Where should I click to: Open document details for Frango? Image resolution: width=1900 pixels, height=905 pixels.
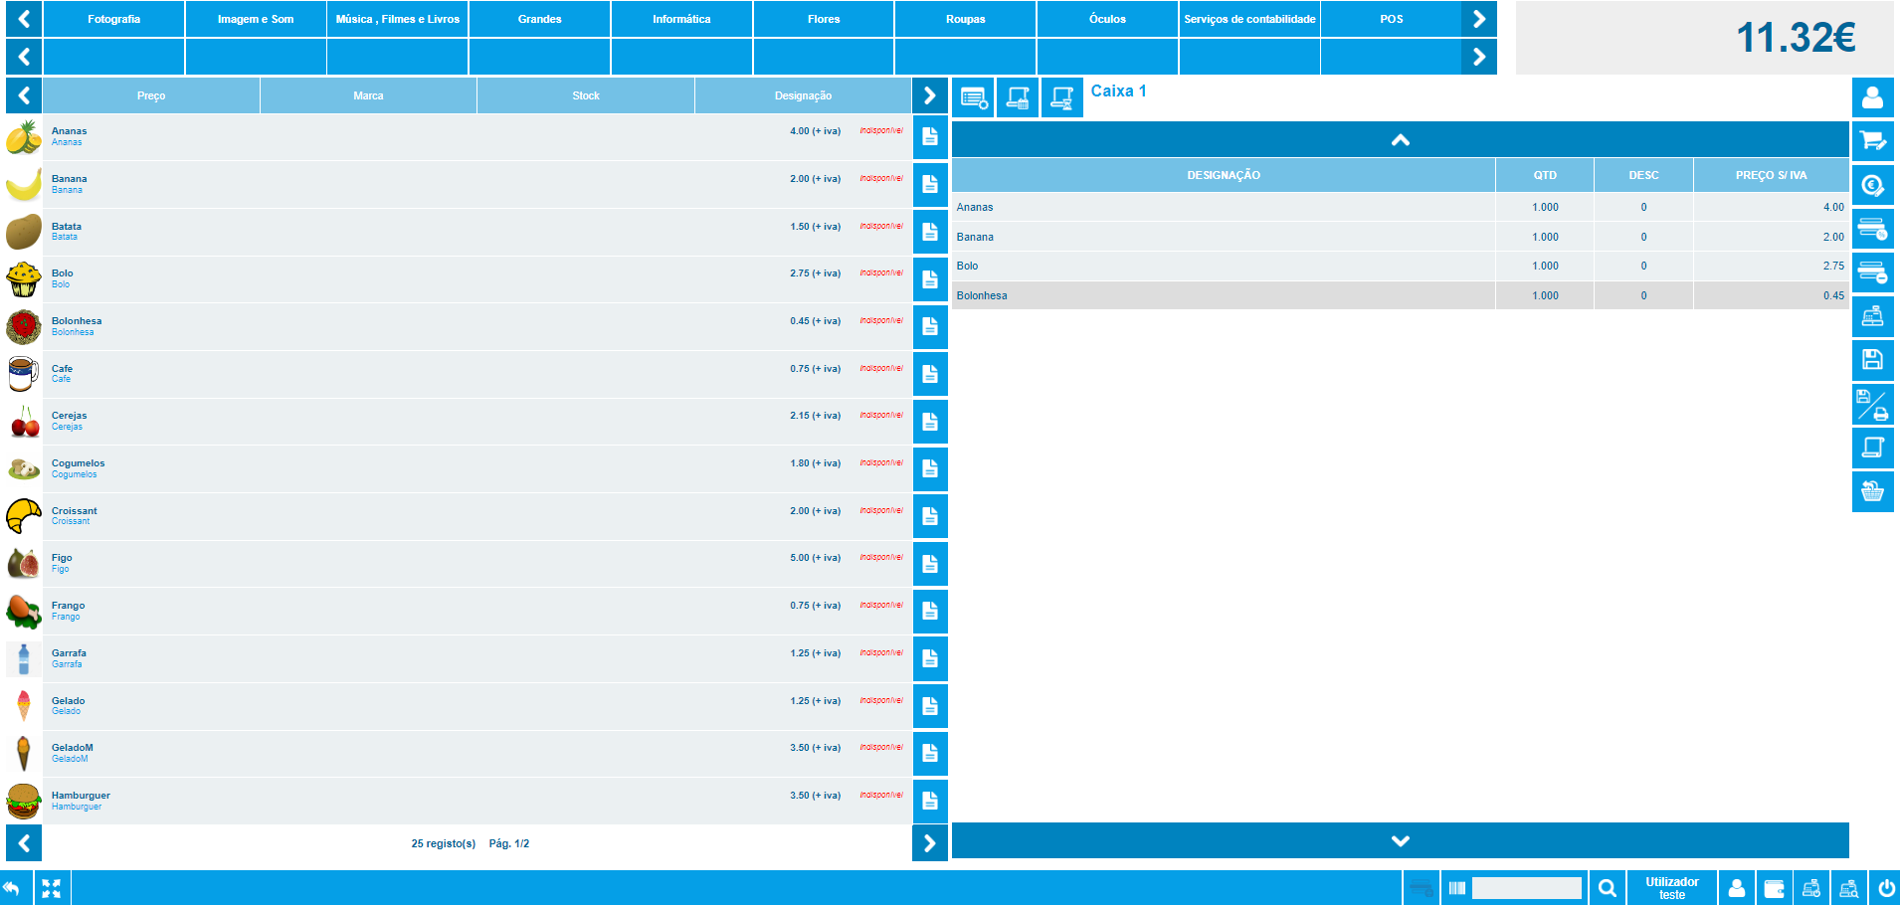pyautogui.click(x=930, y=611)
